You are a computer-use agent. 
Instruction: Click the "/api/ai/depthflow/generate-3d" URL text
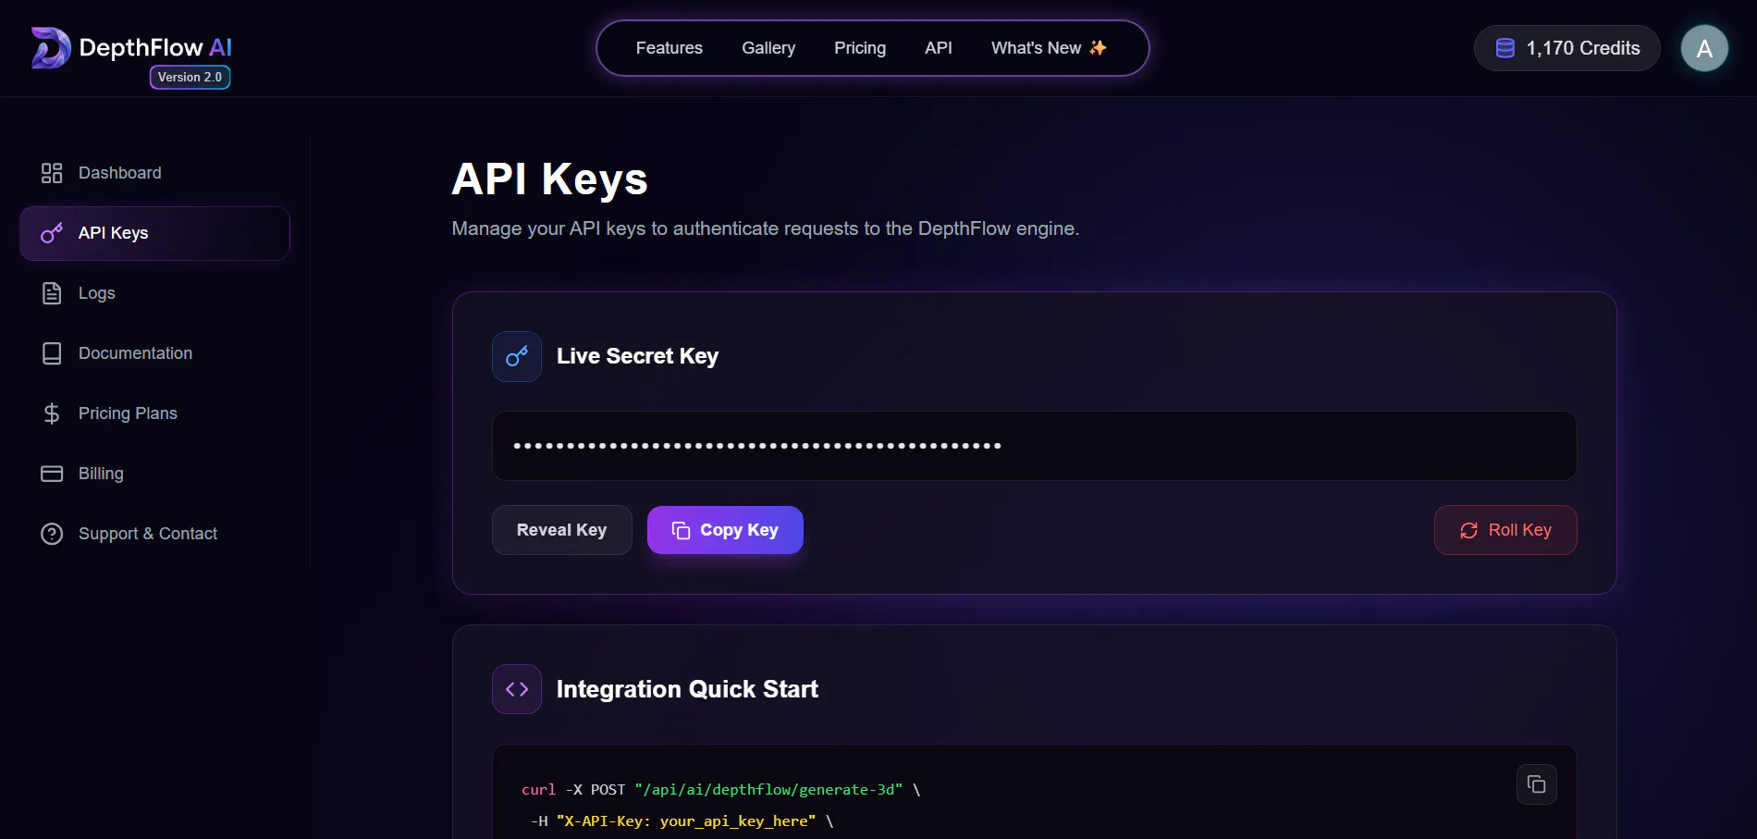[768, 790]
